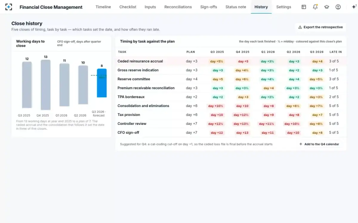Switch to the Checklist tab
This screenshot has height=223, width=358.
[128, 7]
